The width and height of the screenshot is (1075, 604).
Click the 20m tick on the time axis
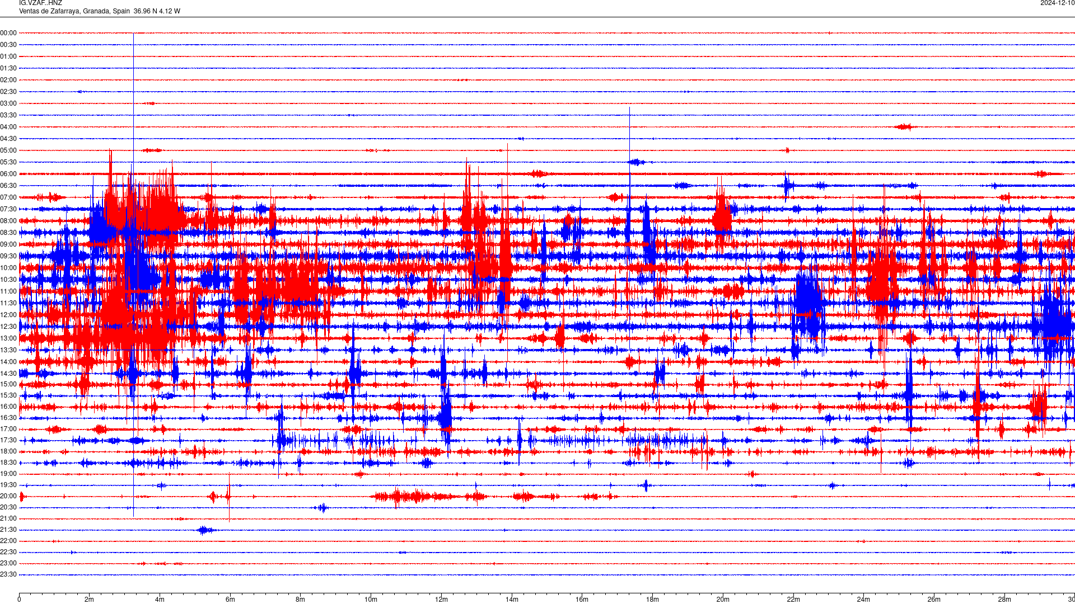[x=723, y=600]
